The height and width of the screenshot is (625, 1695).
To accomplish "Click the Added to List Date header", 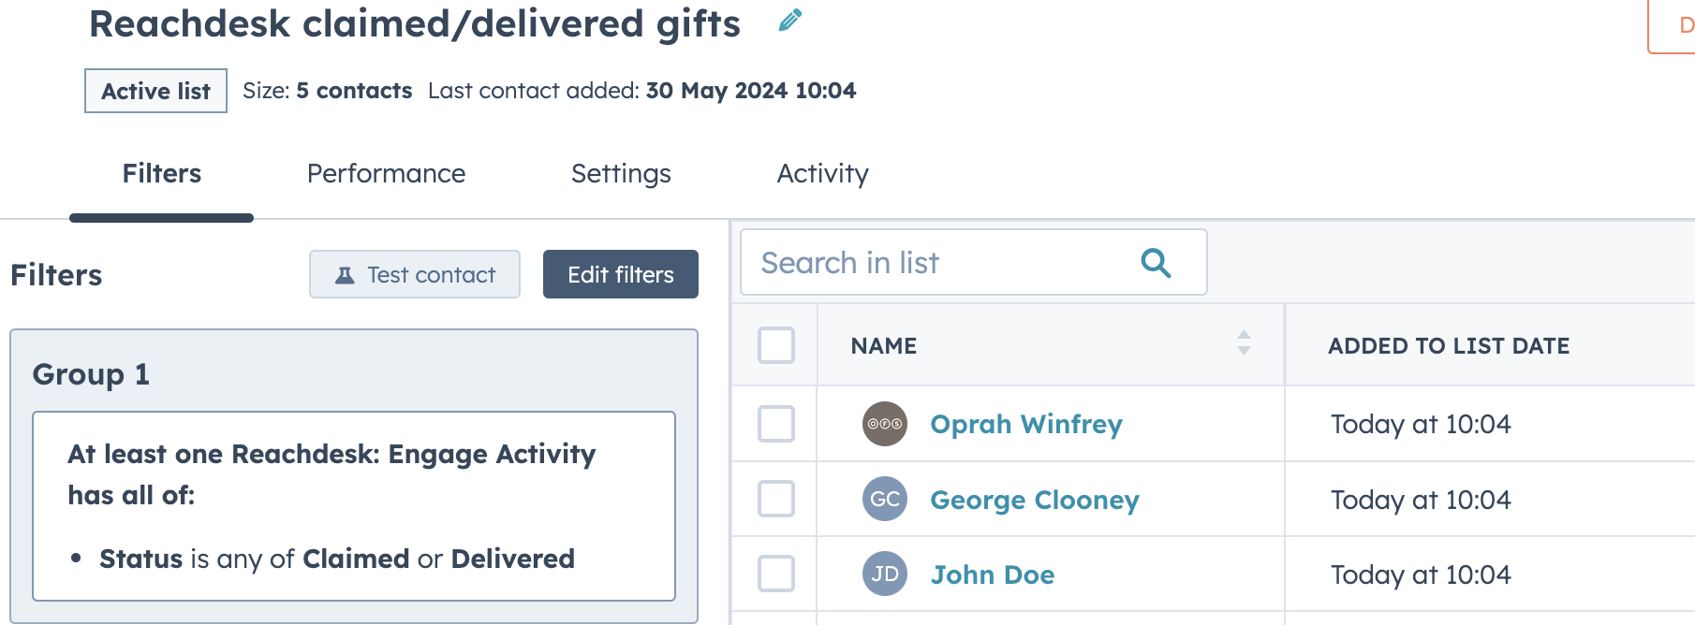I will [1448, 346].
